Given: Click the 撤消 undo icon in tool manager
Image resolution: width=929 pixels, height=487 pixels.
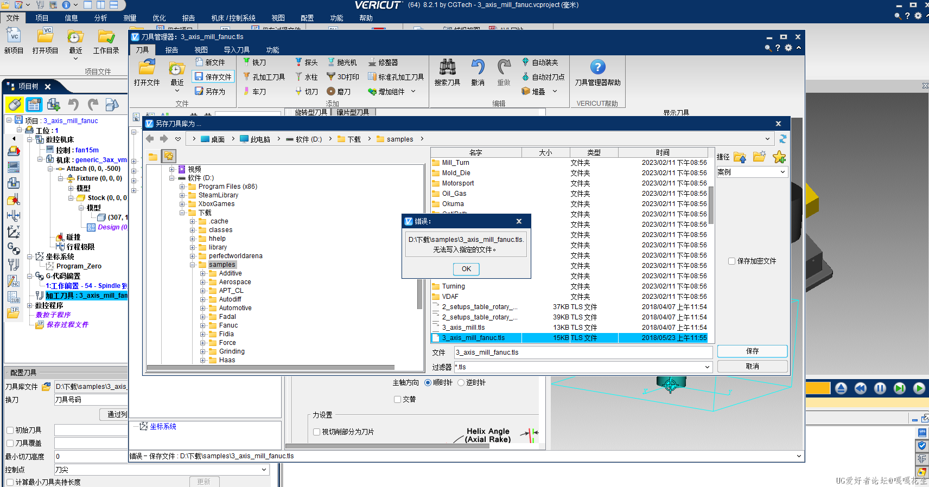Looking at the screenshot, I should tap(478, 67).
